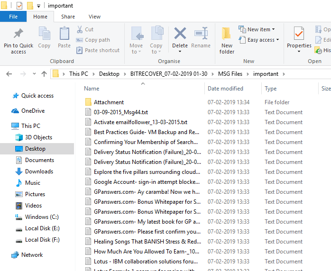This screenshot has height=271, width=331.
Task: Open Local Disk (F:) in sidebar
Action: click(x=42, y=240)
